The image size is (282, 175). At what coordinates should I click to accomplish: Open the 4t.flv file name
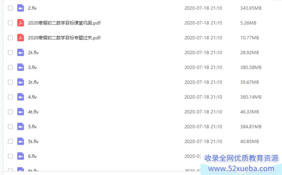click(33, 112)
